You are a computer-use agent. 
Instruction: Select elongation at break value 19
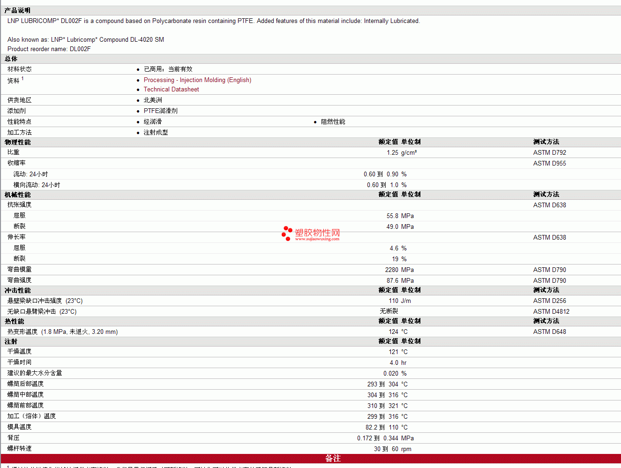click(x=395, y=259)
